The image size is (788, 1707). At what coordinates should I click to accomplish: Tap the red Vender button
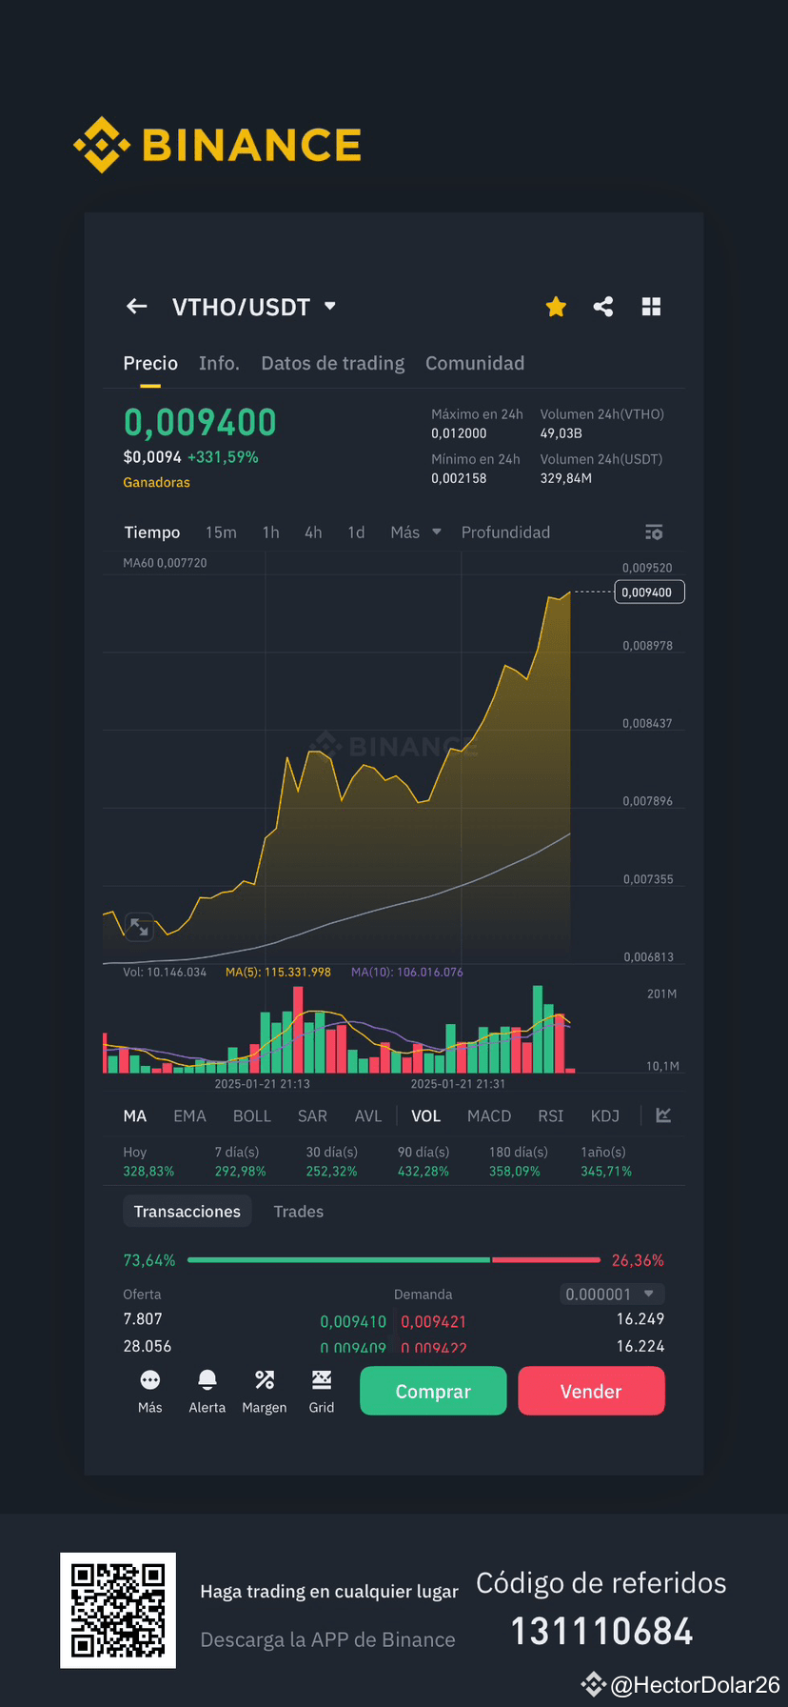pos(591,1391)
